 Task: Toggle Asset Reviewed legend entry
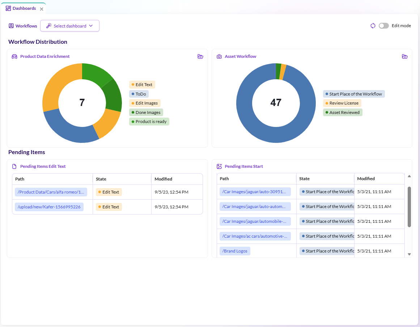pyautogui.click(x=343, y=112)
